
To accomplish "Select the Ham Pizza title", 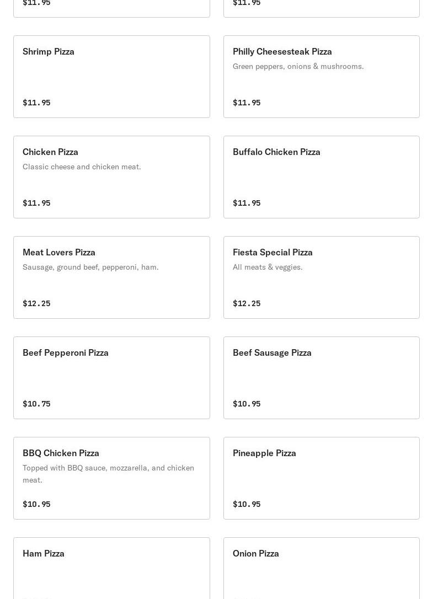I will click(x=44, y=553).
